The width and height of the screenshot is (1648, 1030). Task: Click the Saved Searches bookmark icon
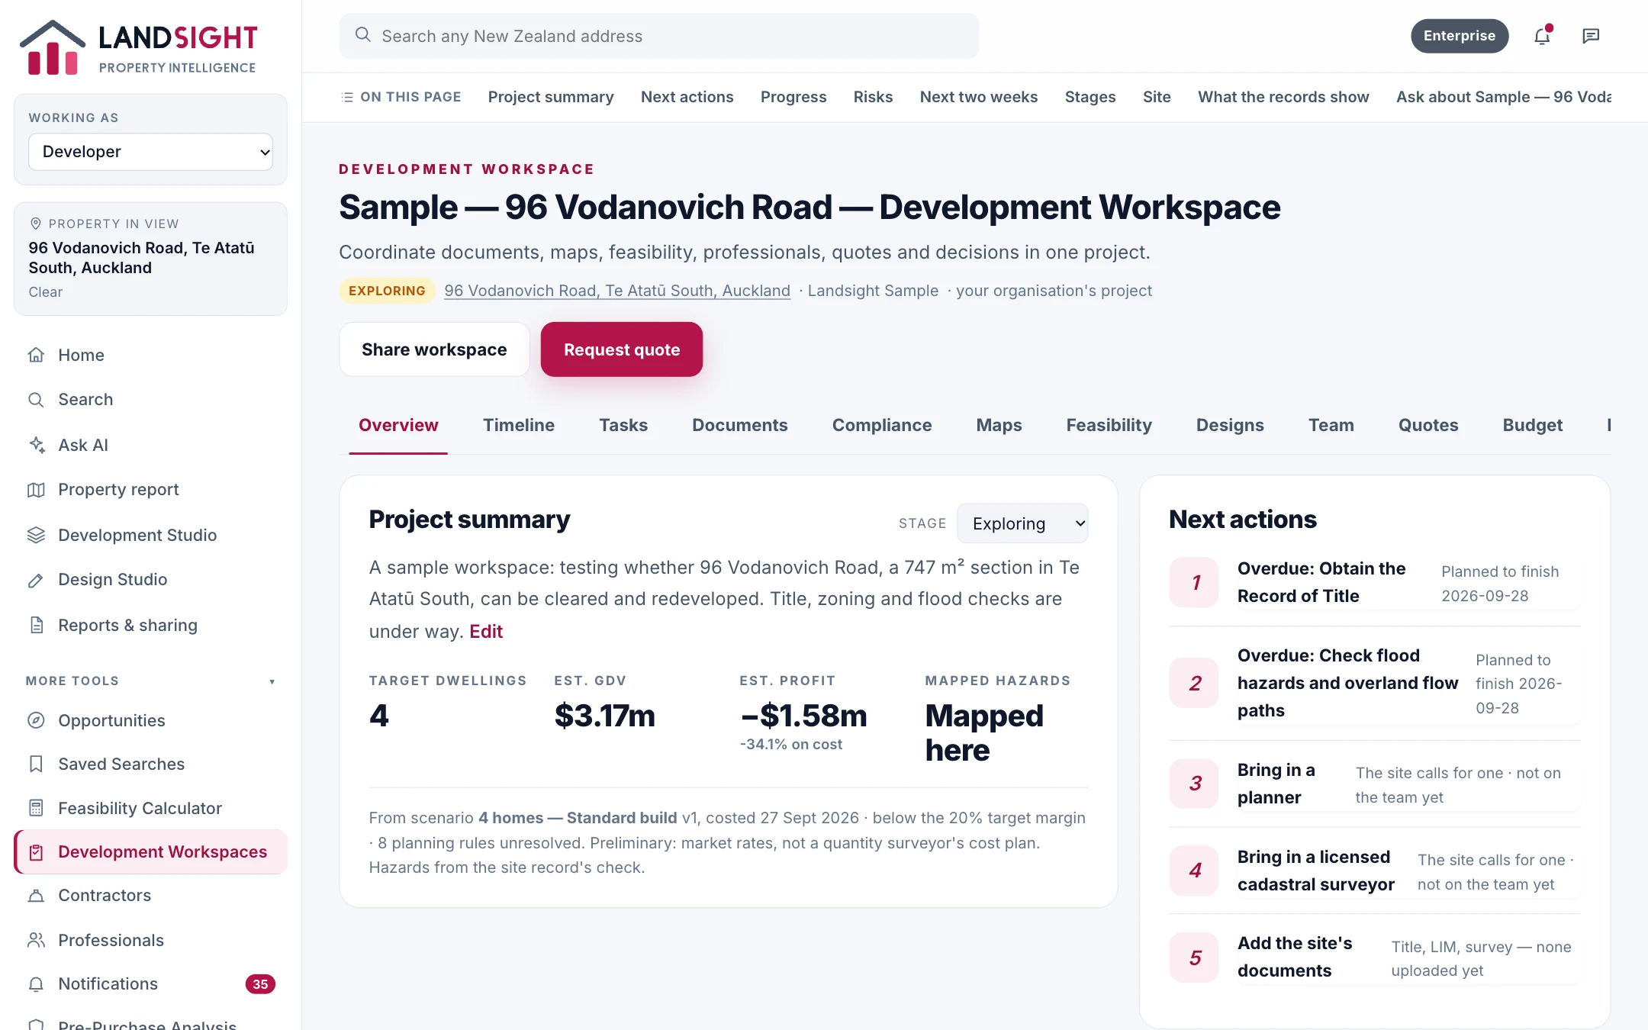tap(36, 764)
